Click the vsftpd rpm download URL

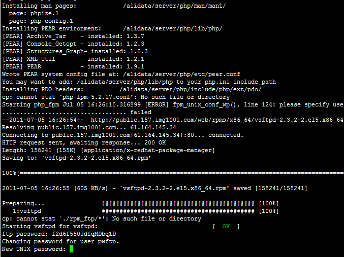217,120
